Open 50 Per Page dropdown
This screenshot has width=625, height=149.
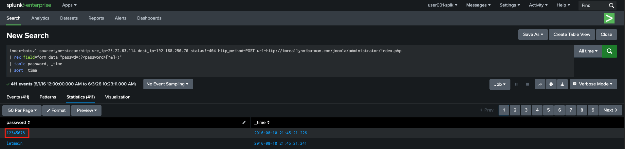pyautogui.click(x=22, y=111)
